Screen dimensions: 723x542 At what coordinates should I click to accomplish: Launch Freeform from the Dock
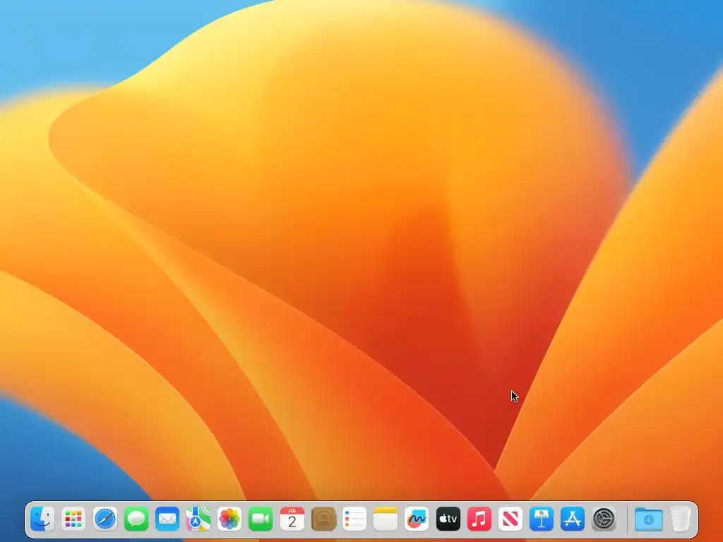pyautogui.click(x=417, y=519)
